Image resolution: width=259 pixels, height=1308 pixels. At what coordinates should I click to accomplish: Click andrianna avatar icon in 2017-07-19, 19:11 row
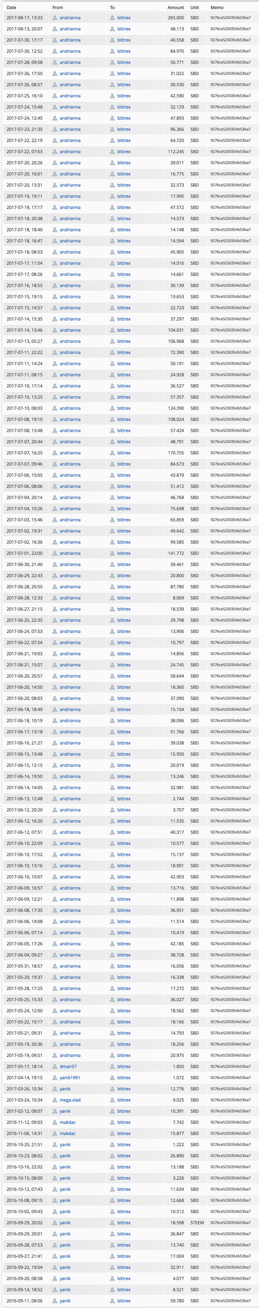[55, 197]
